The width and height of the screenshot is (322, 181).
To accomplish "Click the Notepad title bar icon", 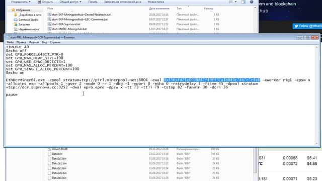I will [8, 37].
